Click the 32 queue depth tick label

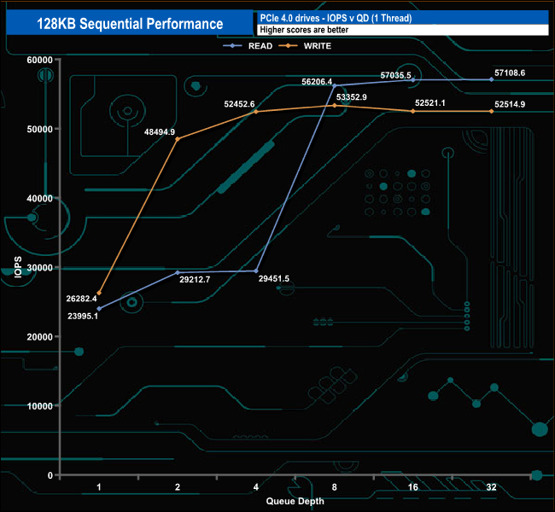click(x=491, y=487)
